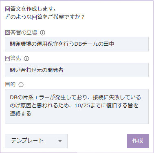Click the 回答先 field label
Viewport: 154px width, 153px height.
point(13,58)
